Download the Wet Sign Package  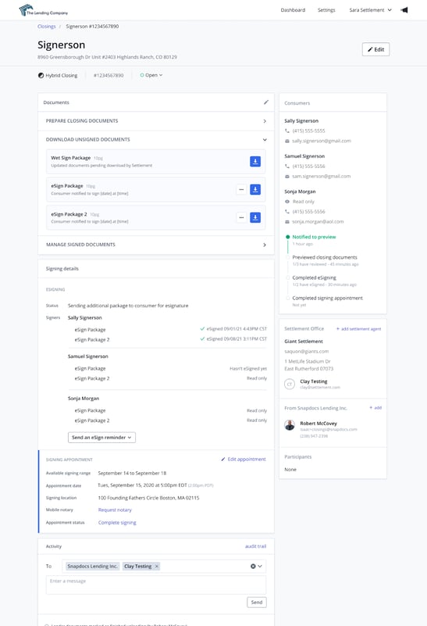pos(255,161)
